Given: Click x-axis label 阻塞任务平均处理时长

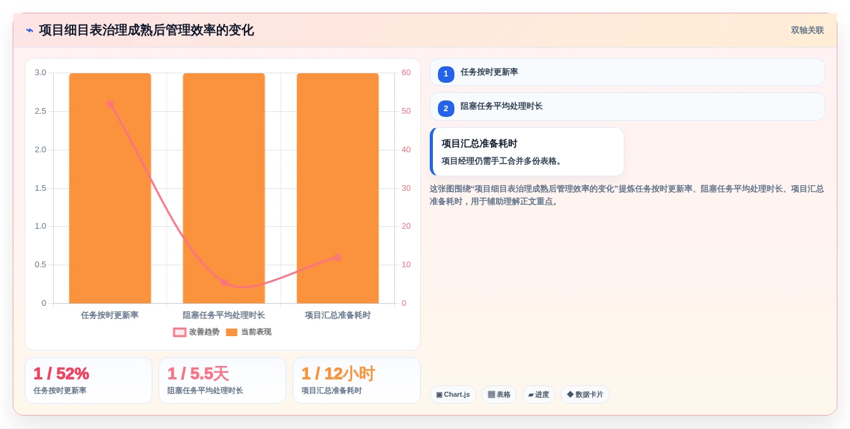Looking at the screenshot, I should 224,315.
